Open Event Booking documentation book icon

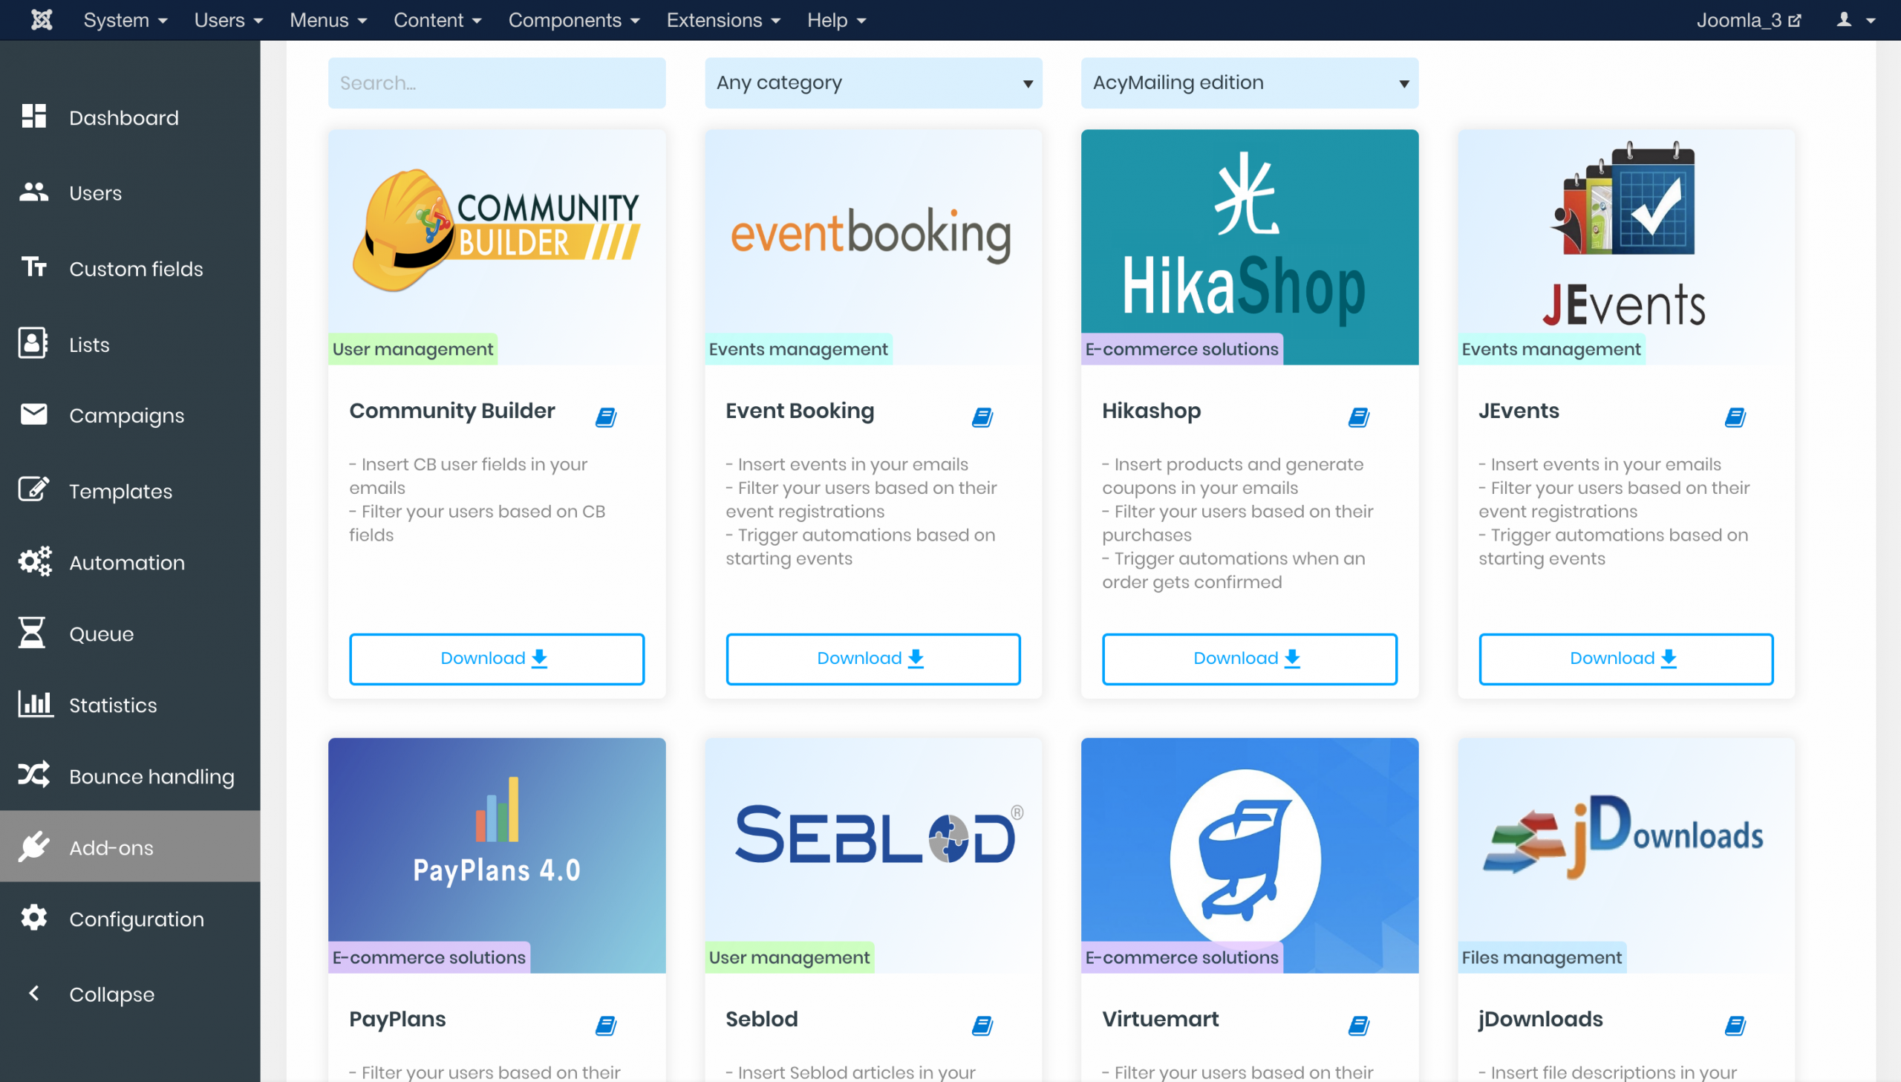coord(983,417)
